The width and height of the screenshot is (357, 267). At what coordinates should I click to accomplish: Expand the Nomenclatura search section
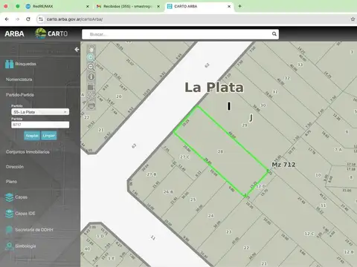19,79
